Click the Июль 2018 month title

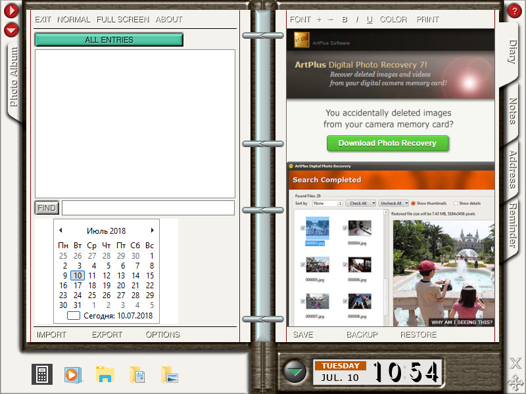coord(106,231)
